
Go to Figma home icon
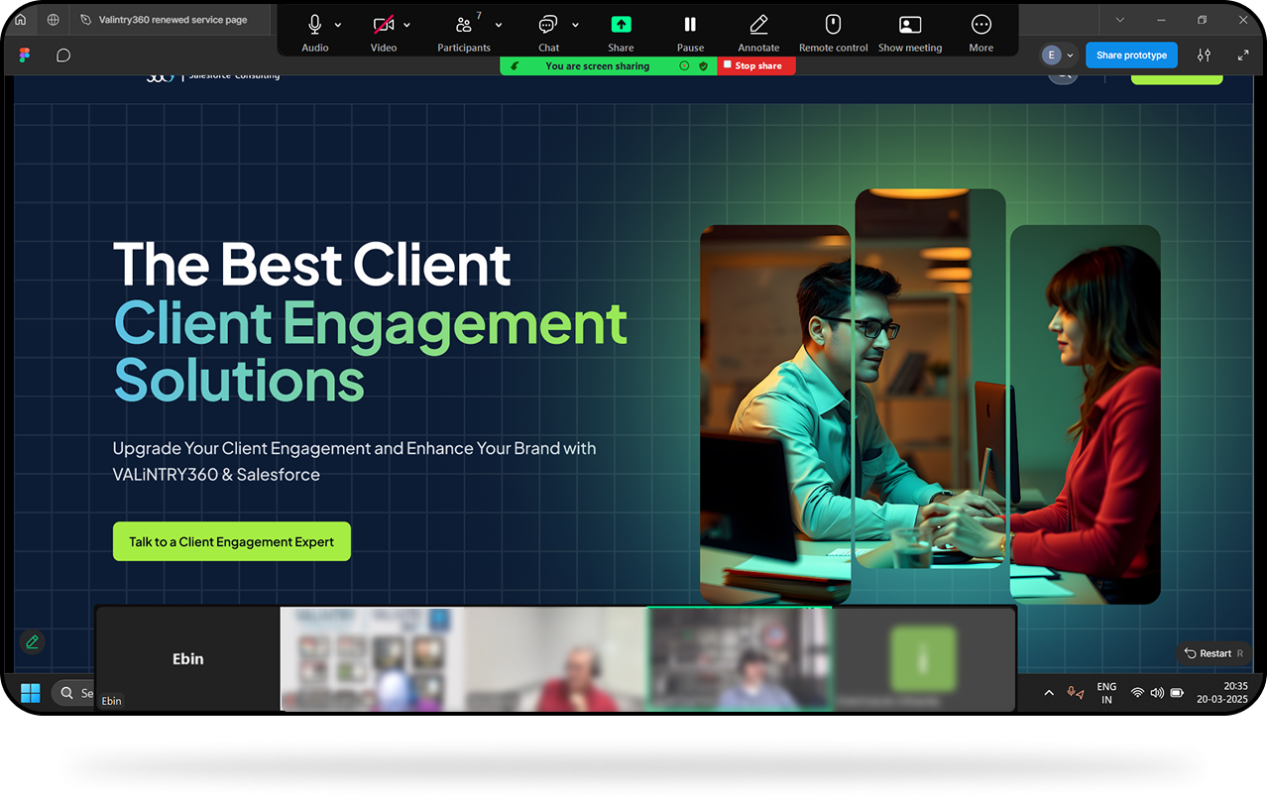point(21,20)
